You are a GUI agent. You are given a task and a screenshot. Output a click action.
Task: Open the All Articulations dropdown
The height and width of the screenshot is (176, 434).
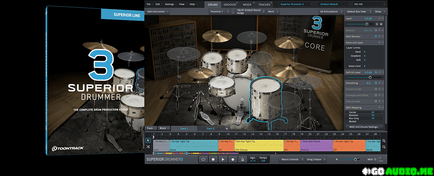[x=331, y=12]
